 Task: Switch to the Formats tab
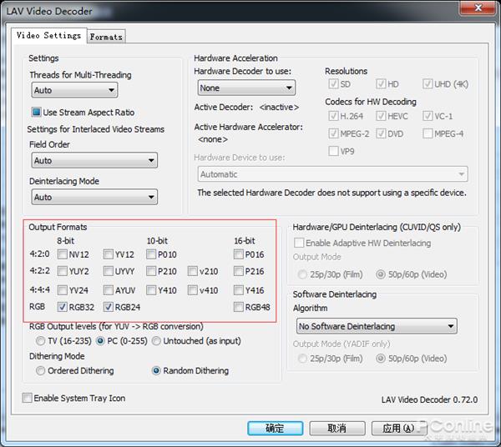[x=106, y=37]
